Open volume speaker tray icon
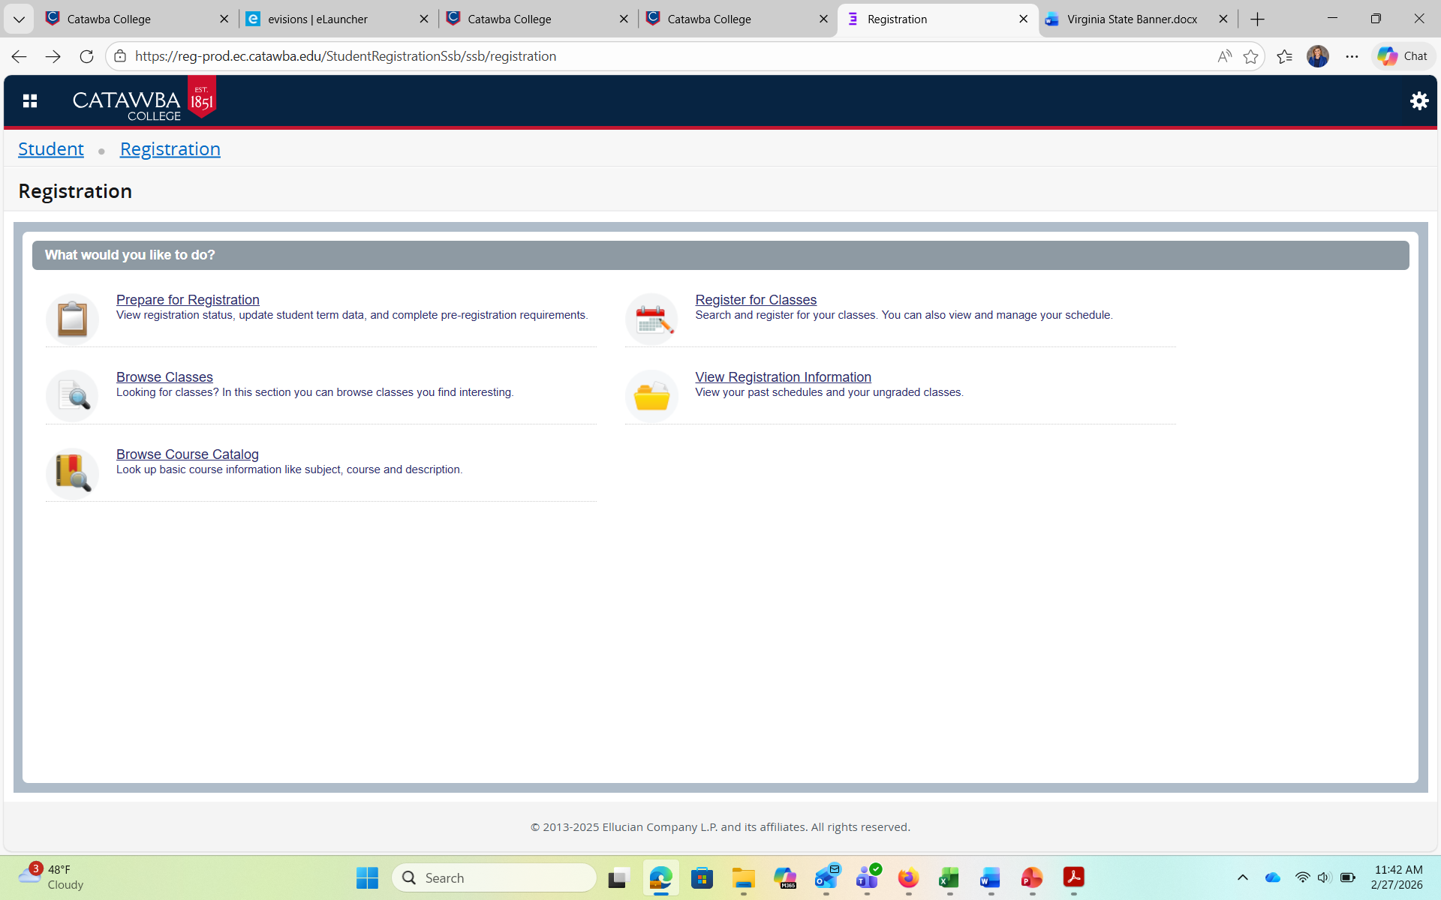 [x=1324, y=877]
